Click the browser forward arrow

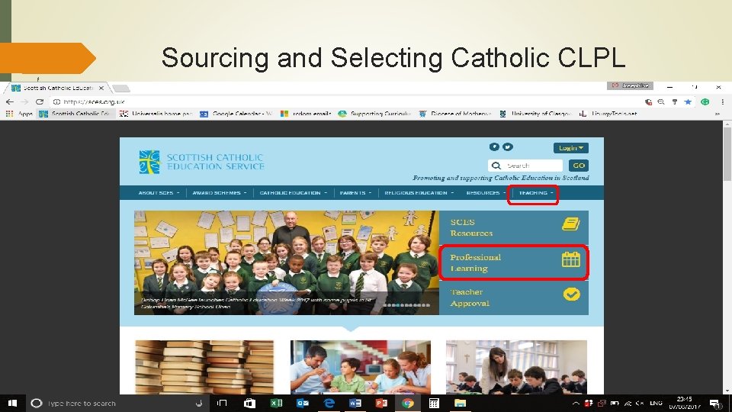(x=24, y=101)
